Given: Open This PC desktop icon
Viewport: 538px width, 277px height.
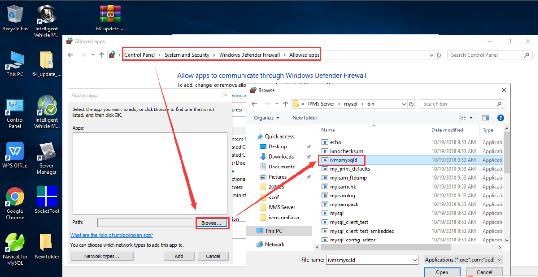Looking at the screenshot, I should point(15,64).
